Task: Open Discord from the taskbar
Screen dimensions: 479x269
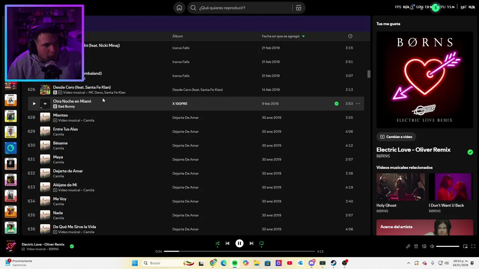Action: click(312, 263)
